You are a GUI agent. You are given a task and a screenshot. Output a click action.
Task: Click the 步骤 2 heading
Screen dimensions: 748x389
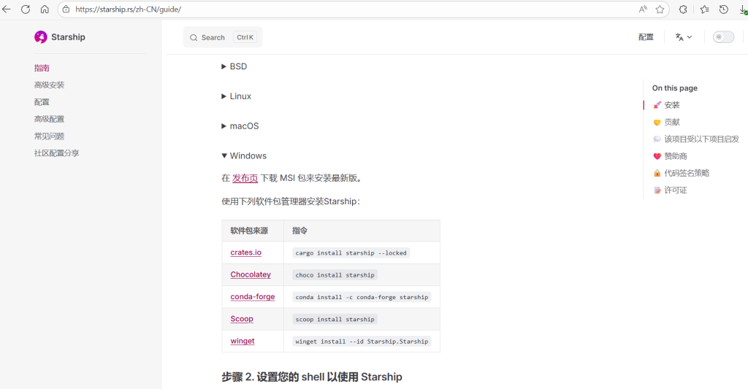pos(311,377)
